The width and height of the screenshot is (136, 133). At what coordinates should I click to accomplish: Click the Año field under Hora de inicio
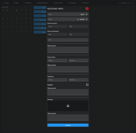(78, 27)
